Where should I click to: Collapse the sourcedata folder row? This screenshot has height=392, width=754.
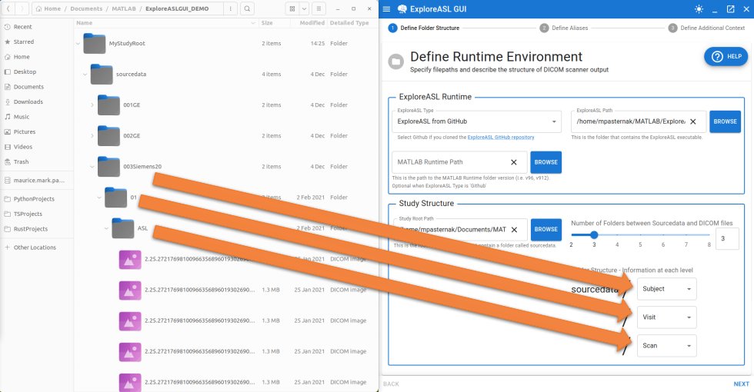point(85,75)
